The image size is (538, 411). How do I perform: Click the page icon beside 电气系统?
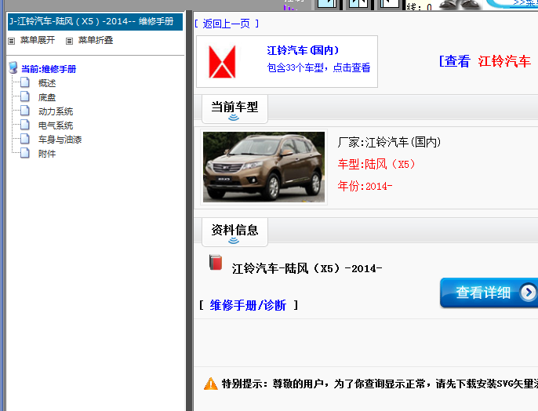tap(25, 125)
